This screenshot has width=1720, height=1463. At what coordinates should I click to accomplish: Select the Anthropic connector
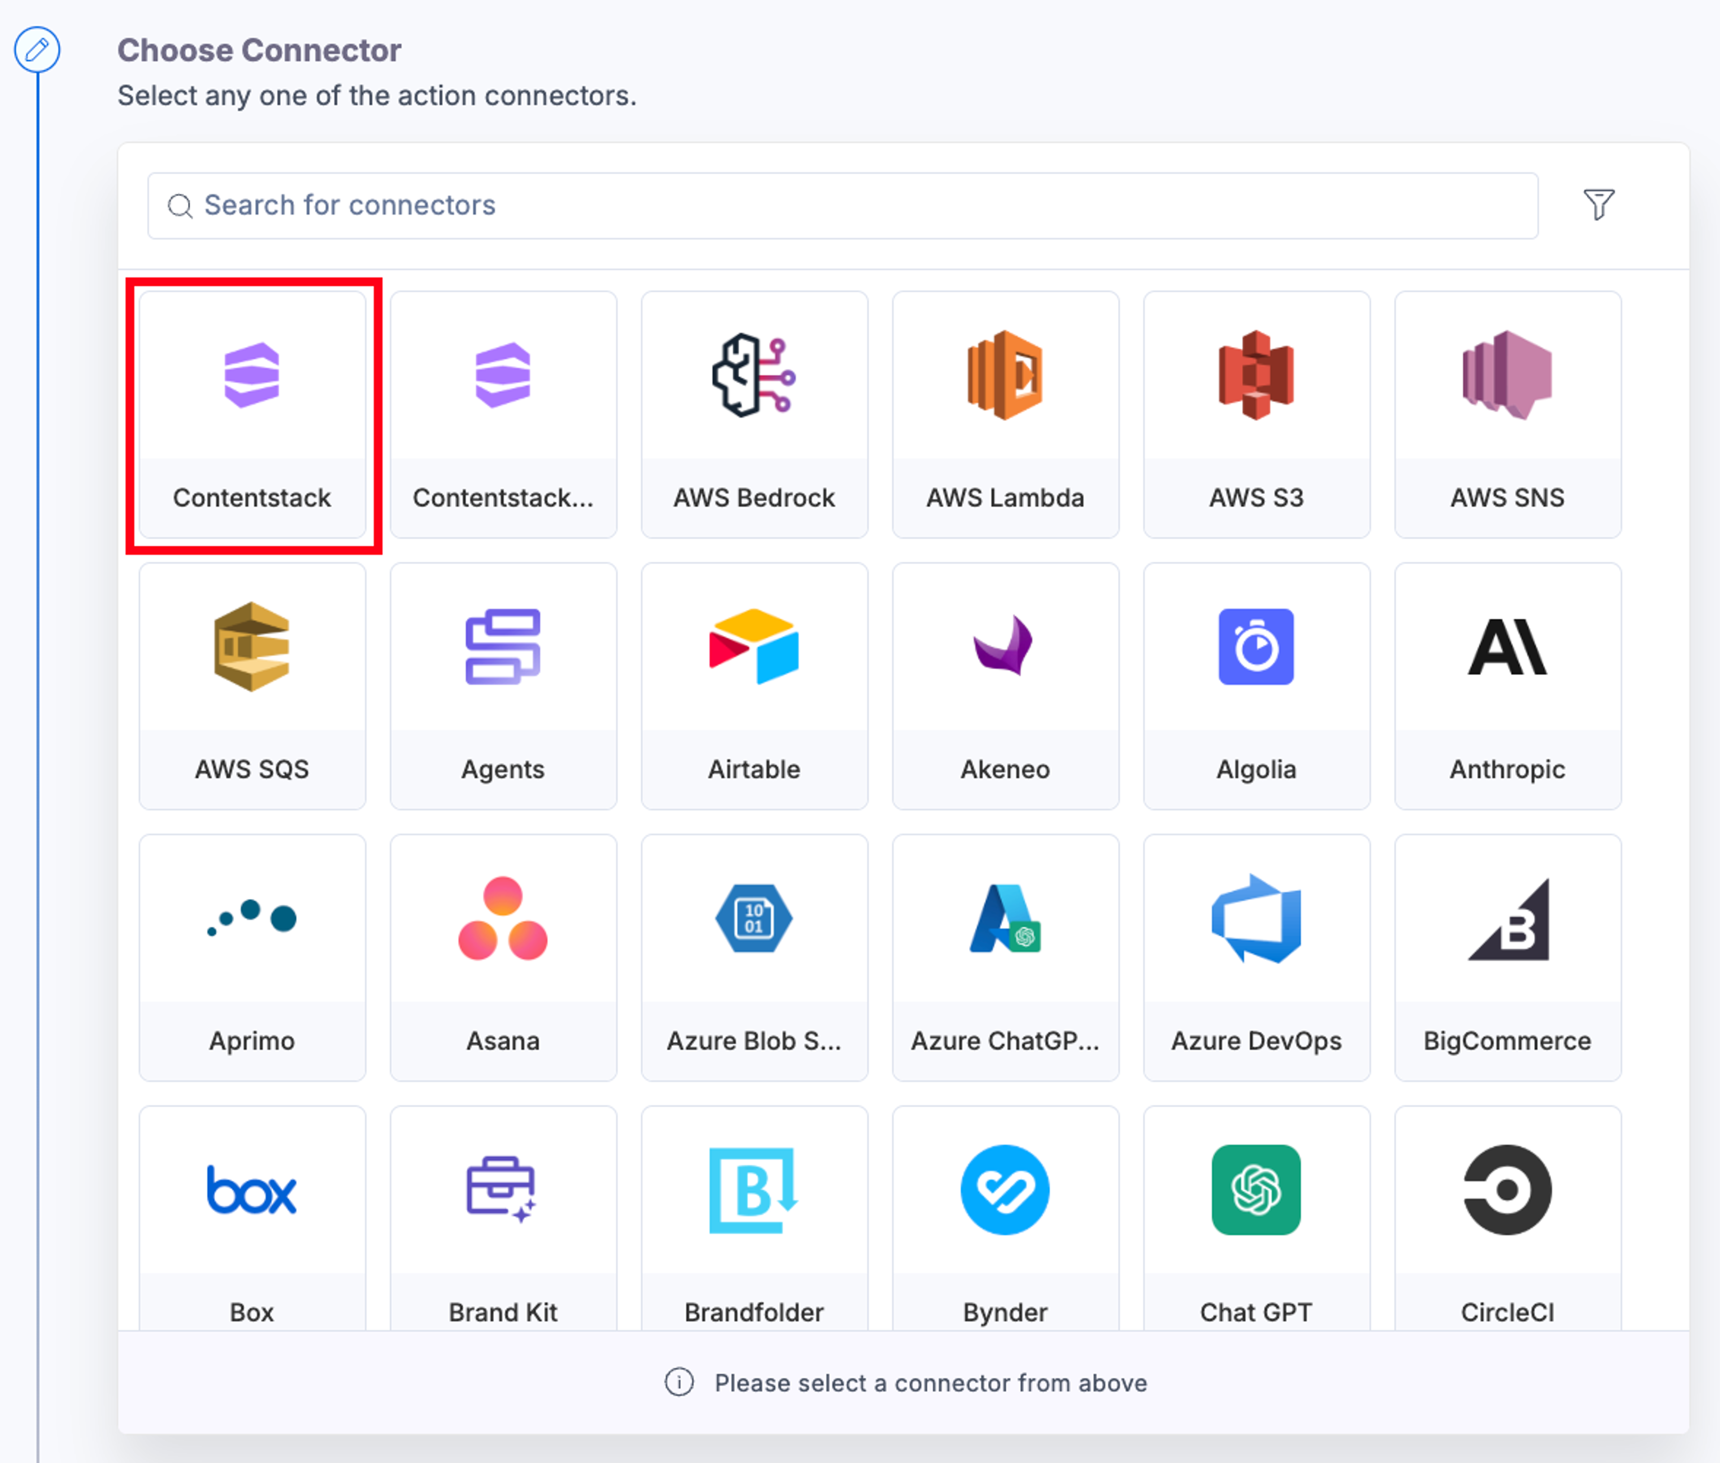(1509, 686)
